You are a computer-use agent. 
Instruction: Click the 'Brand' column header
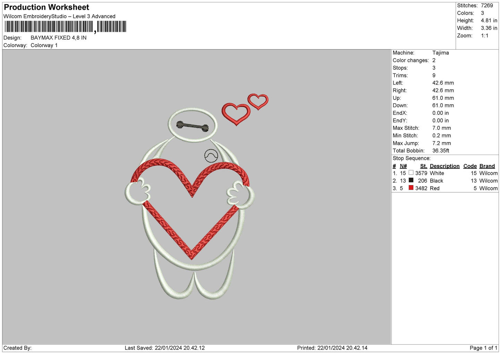pos(487,166)
